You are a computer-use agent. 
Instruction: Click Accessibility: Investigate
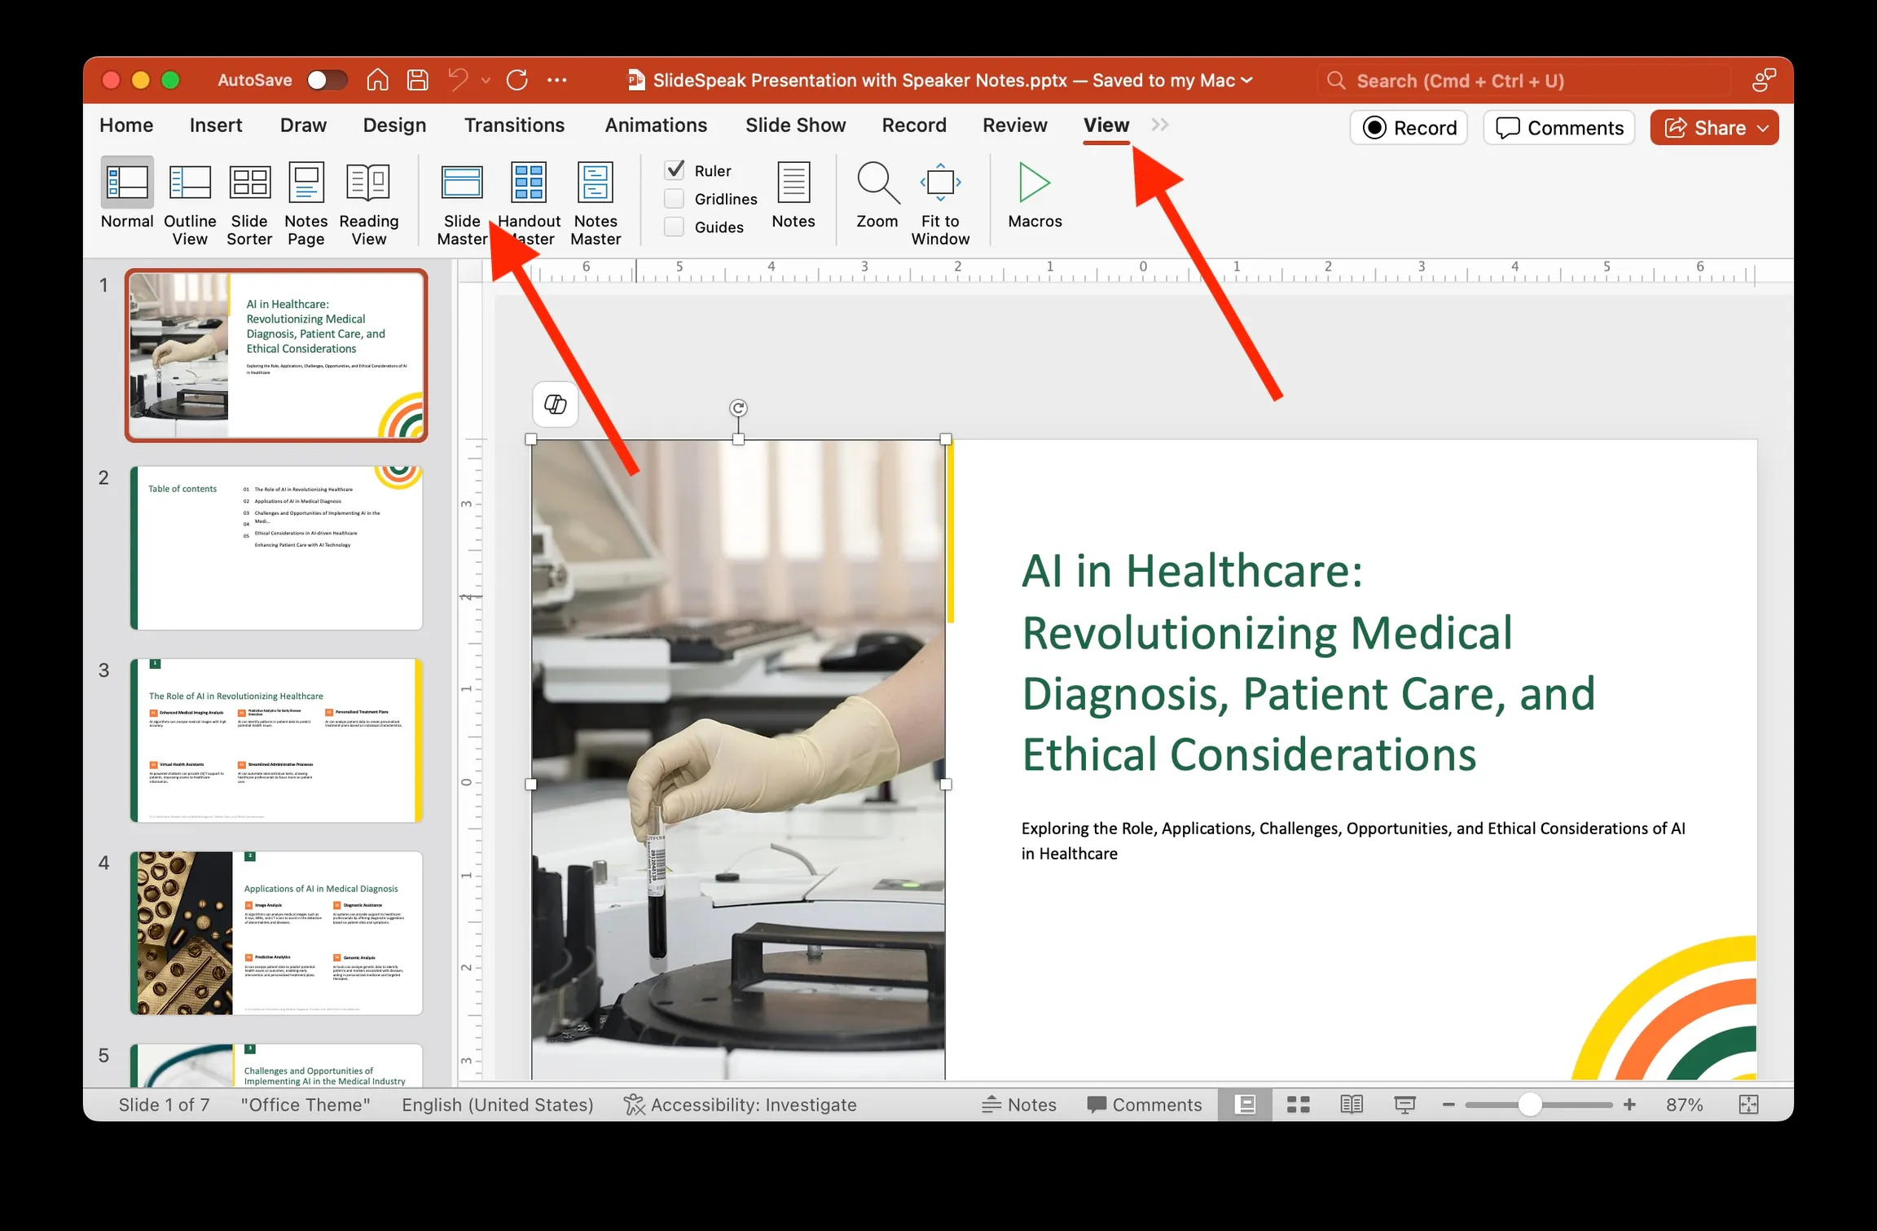click(x=740, y=1105)
